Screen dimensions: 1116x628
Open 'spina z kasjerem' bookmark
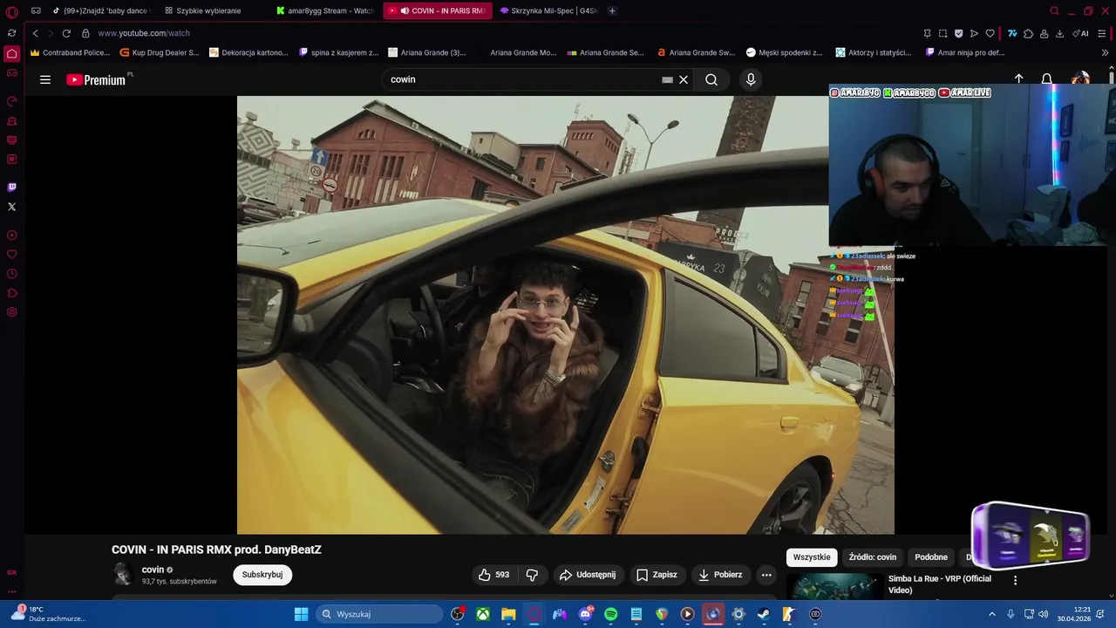tap(338, 52)
